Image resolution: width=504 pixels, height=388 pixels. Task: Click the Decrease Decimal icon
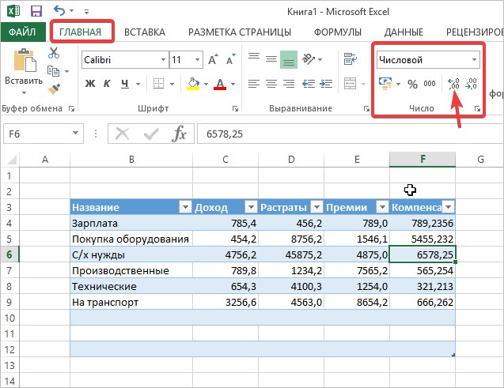(x=472, y=84)
